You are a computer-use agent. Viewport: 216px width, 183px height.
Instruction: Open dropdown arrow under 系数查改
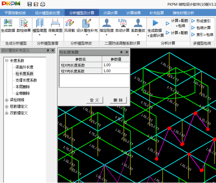[138, 35]
